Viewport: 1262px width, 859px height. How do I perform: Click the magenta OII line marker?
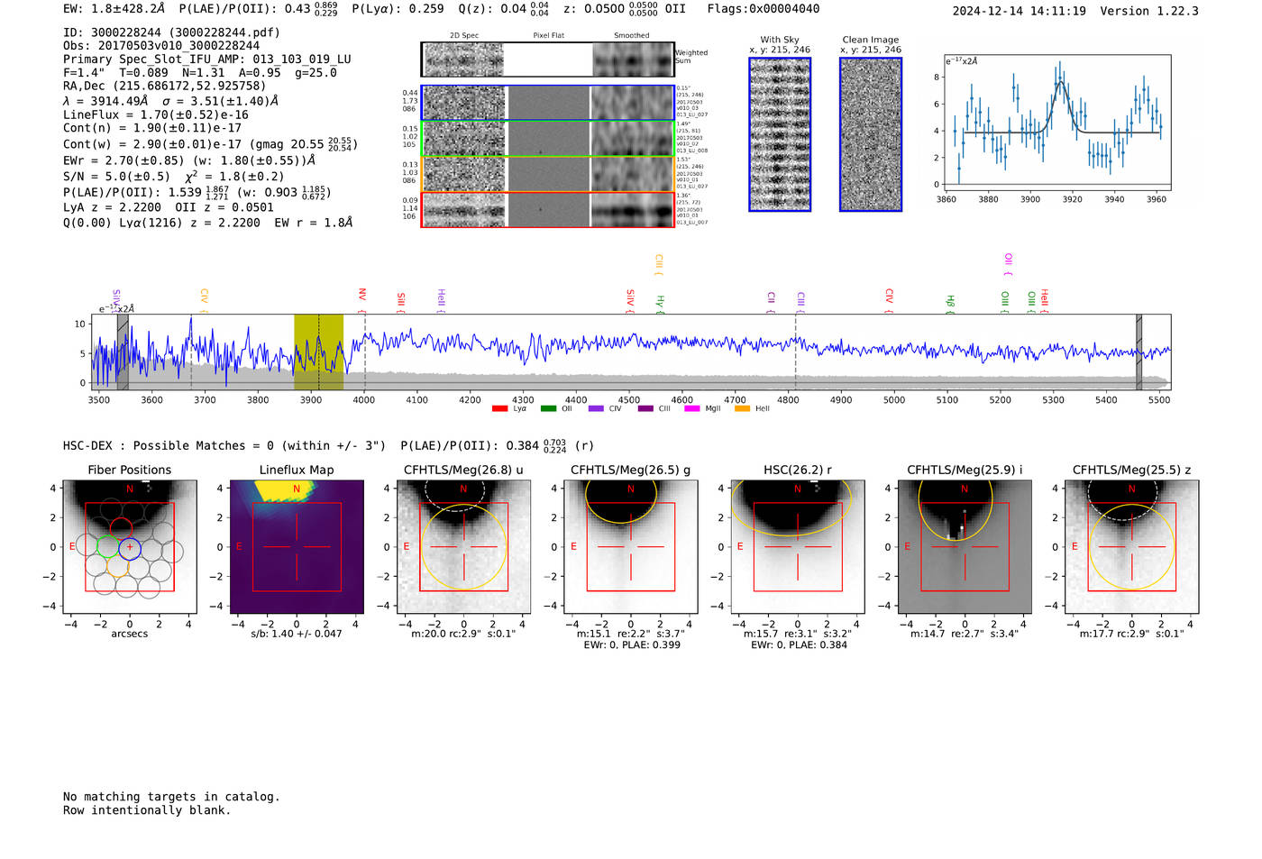click(1008, 264)
